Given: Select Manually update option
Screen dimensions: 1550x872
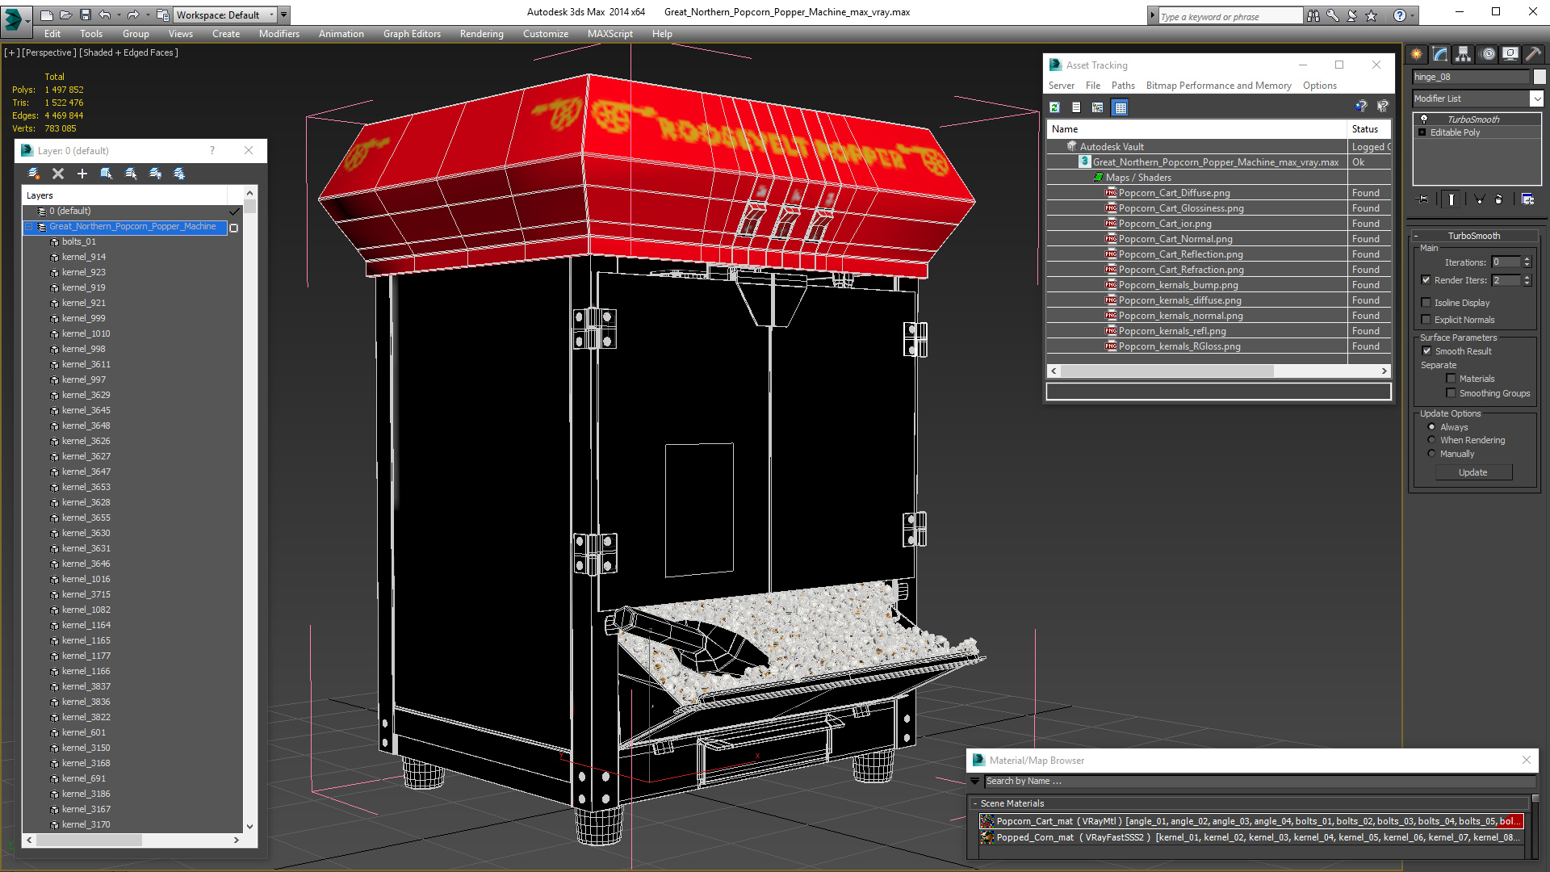Looking at the screenshot, I should click(1431, 454).
